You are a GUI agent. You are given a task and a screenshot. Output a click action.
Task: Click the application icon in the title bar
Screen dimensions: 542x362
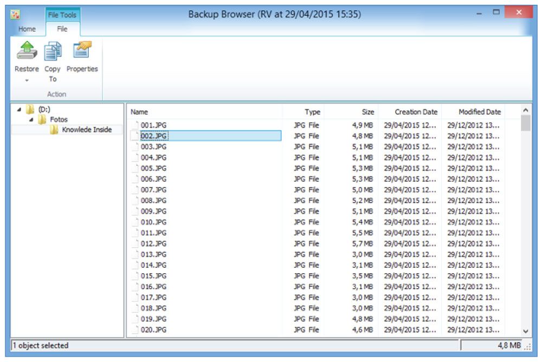click(15, 15)
